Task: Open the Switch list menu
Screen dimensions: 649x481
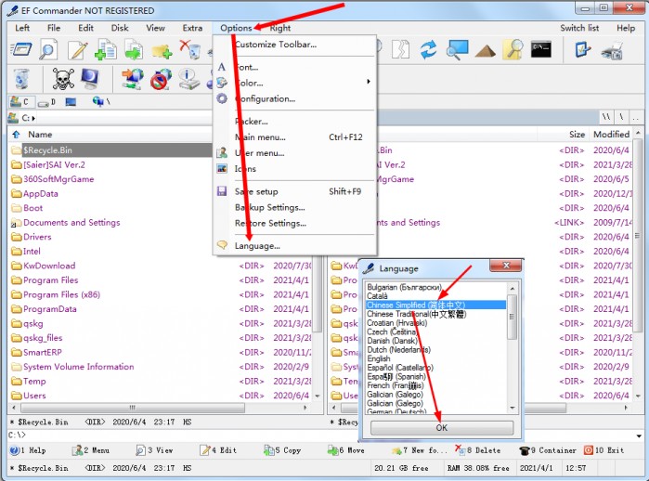Action: (579, 28)
